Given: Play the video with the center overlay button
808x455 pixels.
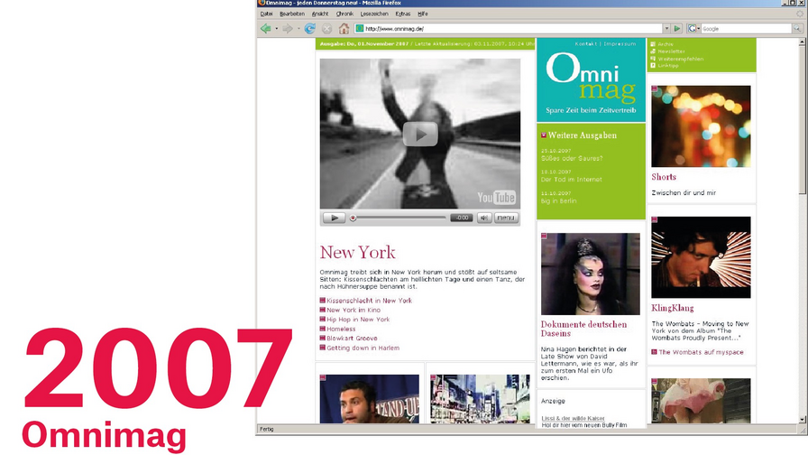Looking at the screenshot, I should point(420,135).
